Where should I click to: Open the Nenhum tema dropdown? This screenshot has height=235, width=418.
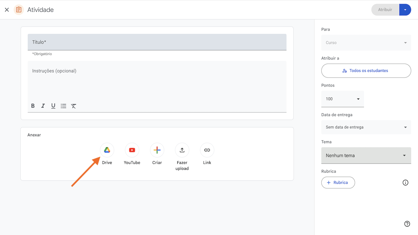tap(366, 155)
